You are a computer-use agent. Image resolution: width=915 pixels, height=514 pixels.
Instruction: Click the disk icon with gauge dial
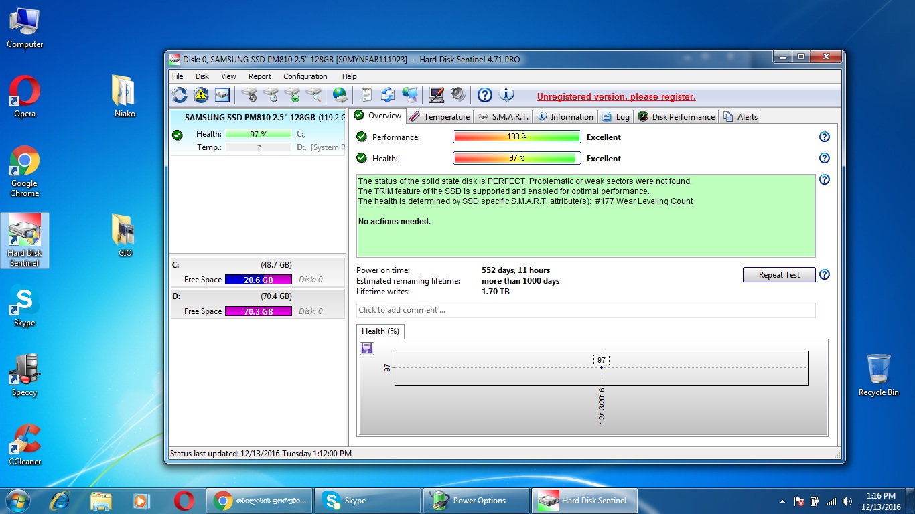[x=249, y=95]
